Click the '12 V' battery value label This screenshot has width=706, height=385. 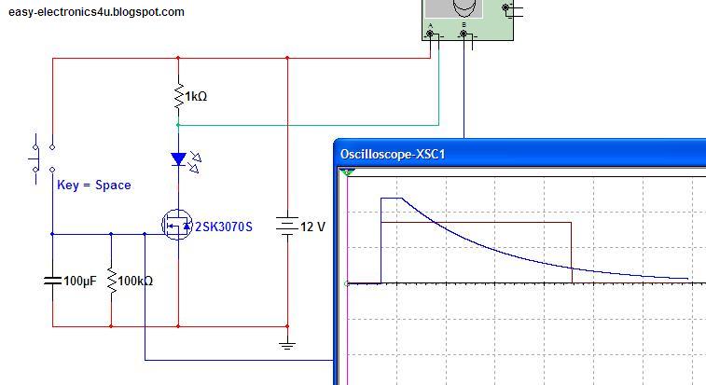312,227
